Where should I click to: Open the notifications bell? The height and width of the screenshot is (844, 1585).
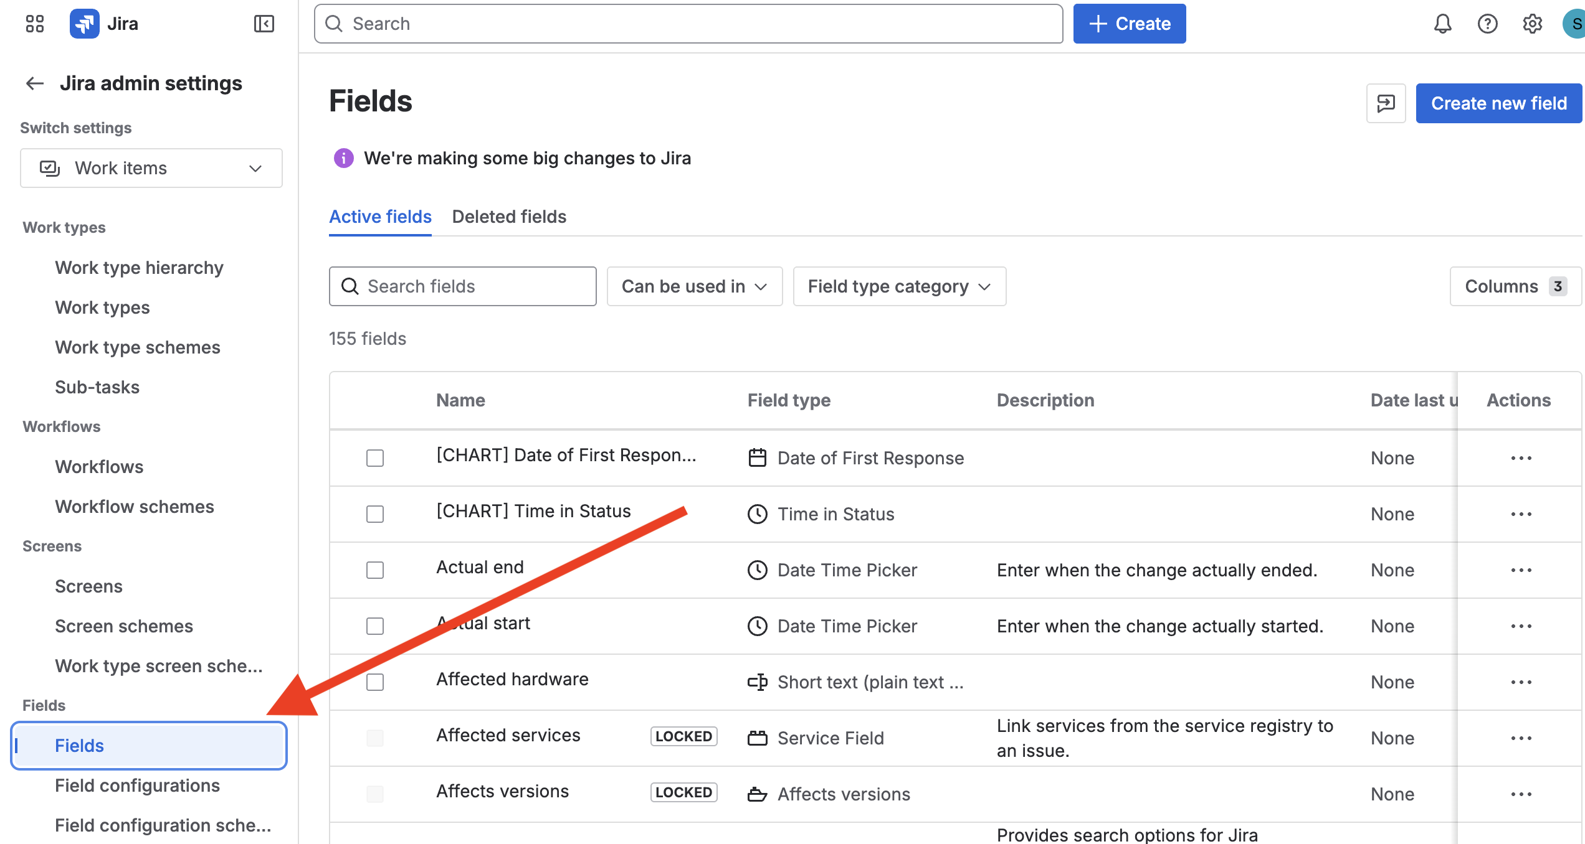tap(1442, 24)
